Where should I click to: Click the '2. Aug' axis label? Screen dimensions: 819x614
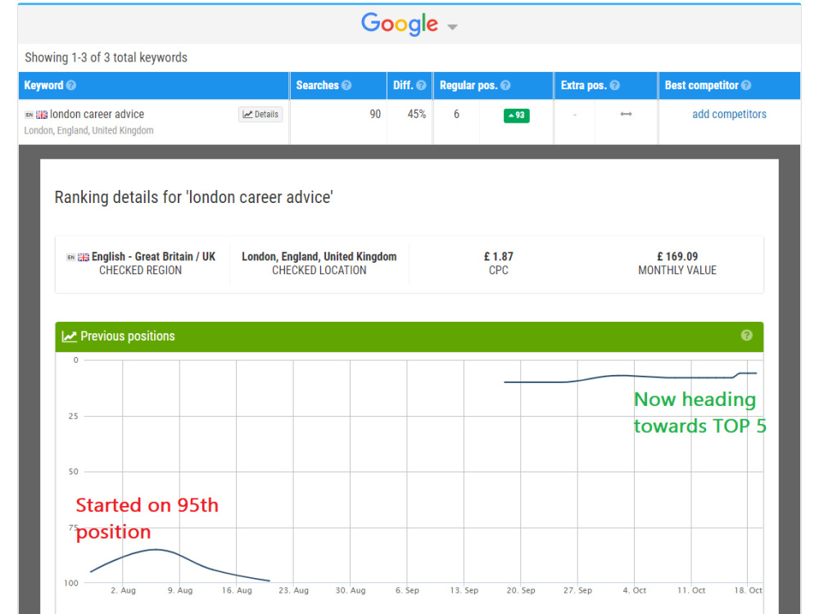pyautogui.click(x=124, y=590)
